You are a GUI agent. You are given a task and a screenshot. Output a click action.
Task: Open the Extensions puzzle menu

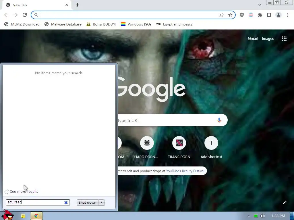coord(260,15)
